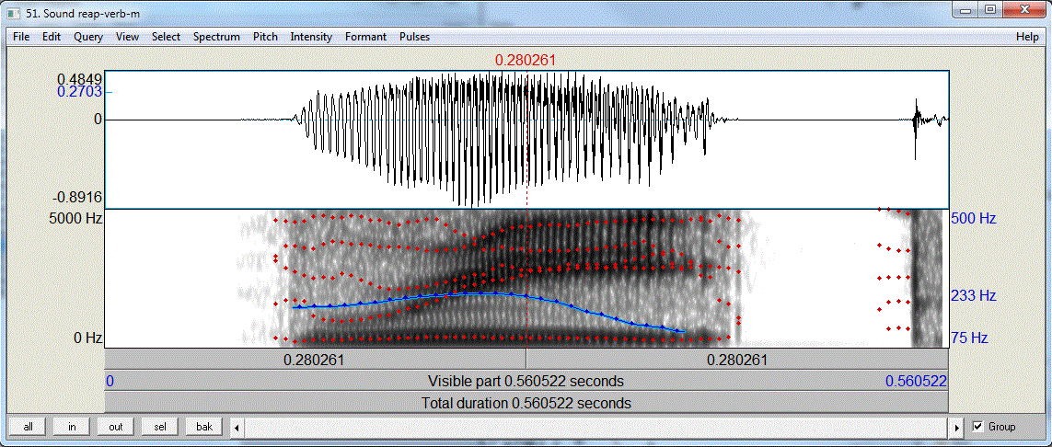
Task: Click the 'sel' zoom-to-selection button
Action: 159,426
